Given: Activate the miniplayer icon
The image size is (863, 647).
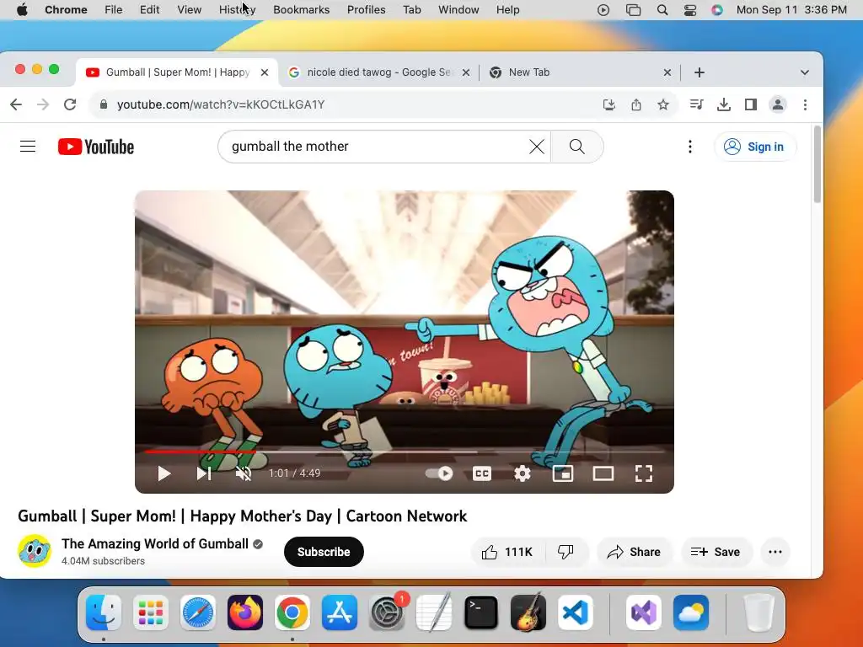Looking at the screenshot, I should point(562,473).
